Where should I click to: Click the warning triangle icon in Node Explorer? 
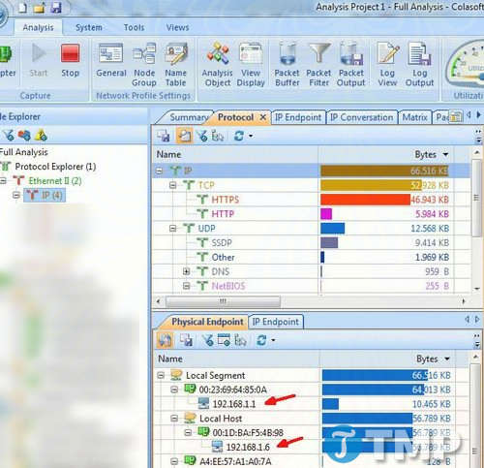[41, 135]
